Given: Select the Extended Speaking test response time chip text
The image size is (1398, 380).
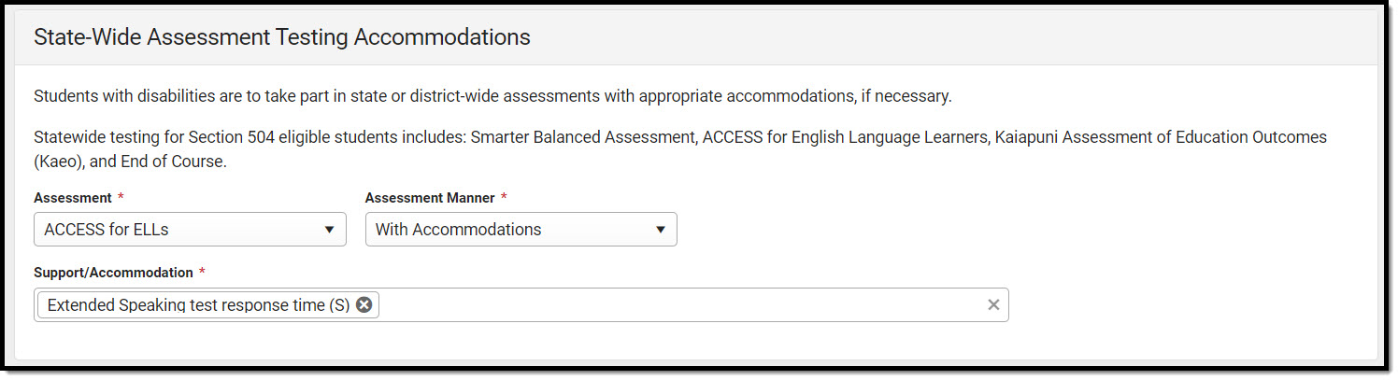Looking at the screenshot, I should tap(198, 304).
